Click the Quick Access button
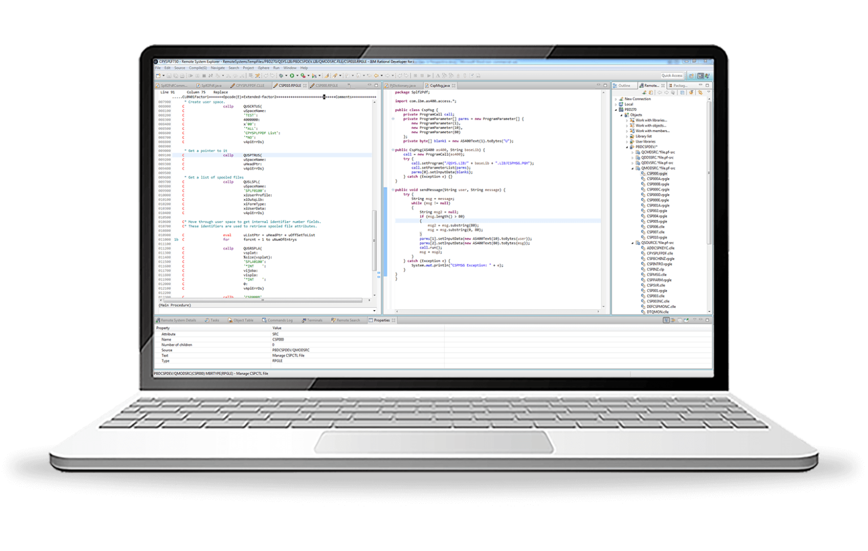The width and height of the screenshot is (868, 551). 671,75
